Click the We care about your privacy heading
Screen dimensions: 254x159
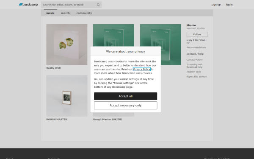[126, 51]
